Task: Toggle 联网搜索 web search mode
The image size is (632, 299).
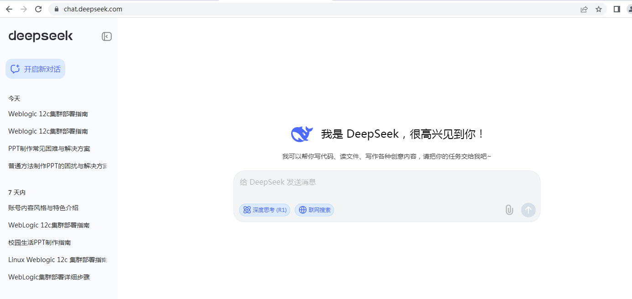Action: point(314,210)
